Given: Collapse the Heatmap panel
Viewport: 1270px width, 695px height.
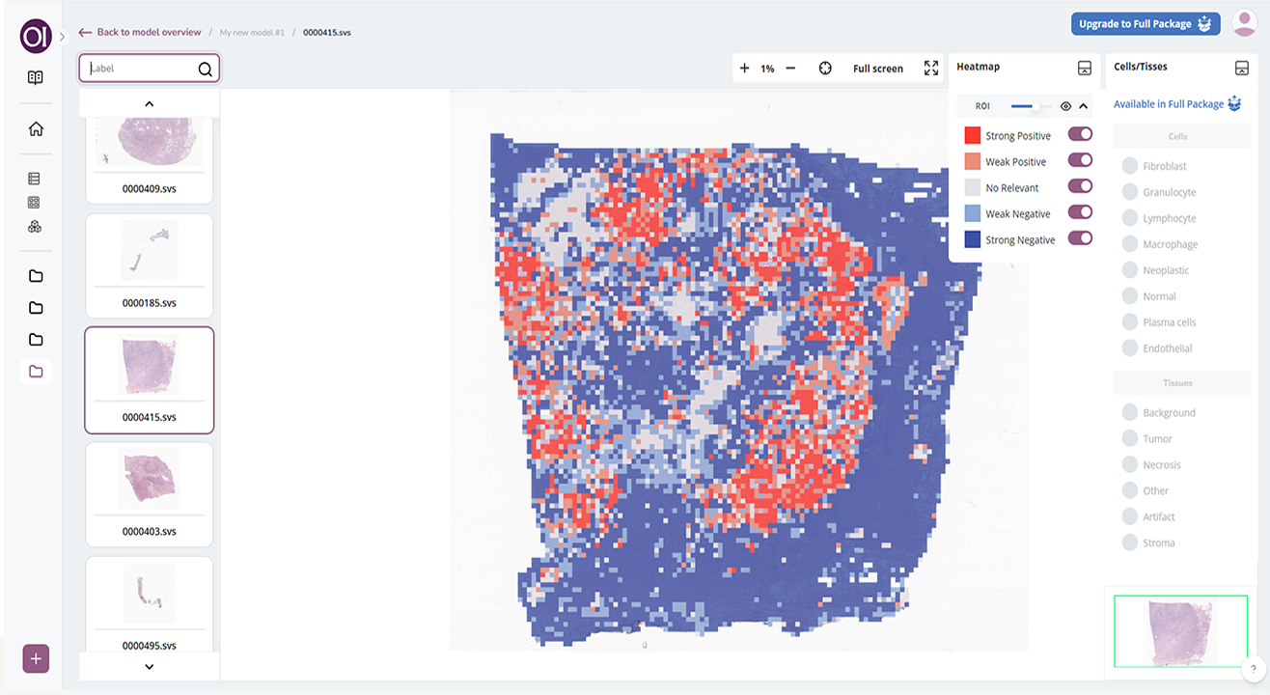Looking at the screenshot, I should point(1084,68).
